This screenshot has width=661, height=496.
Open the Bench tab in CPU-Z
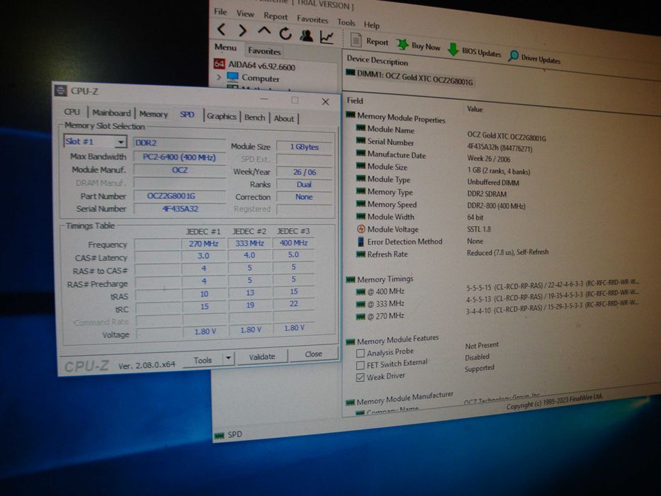pyautogui.click(x=254, y=117)
